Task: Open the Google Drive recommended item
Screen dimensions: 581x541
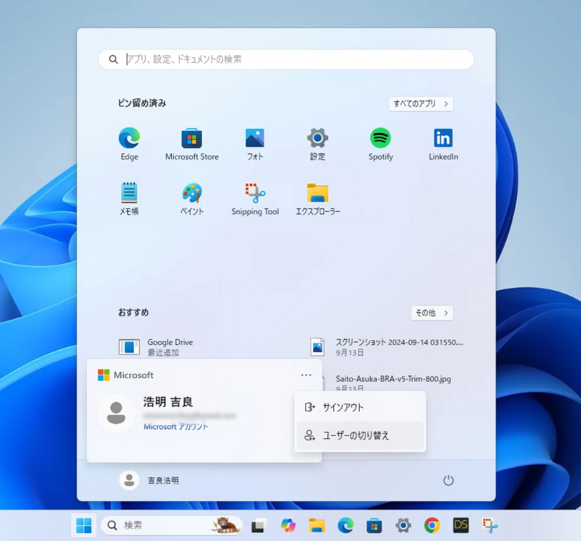Action: [156, 347]
